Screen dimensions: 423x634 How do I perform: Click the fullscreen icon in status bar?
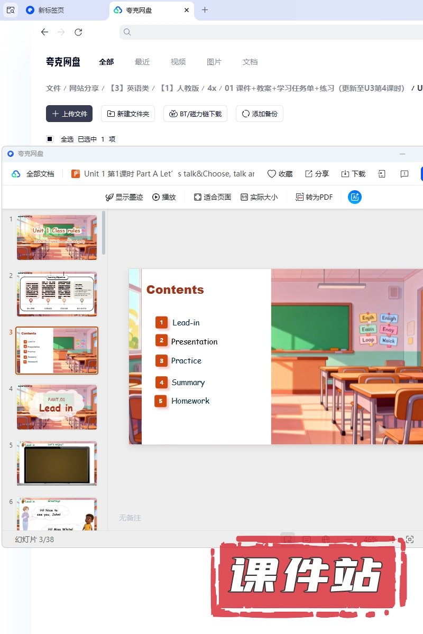(409, 539)
